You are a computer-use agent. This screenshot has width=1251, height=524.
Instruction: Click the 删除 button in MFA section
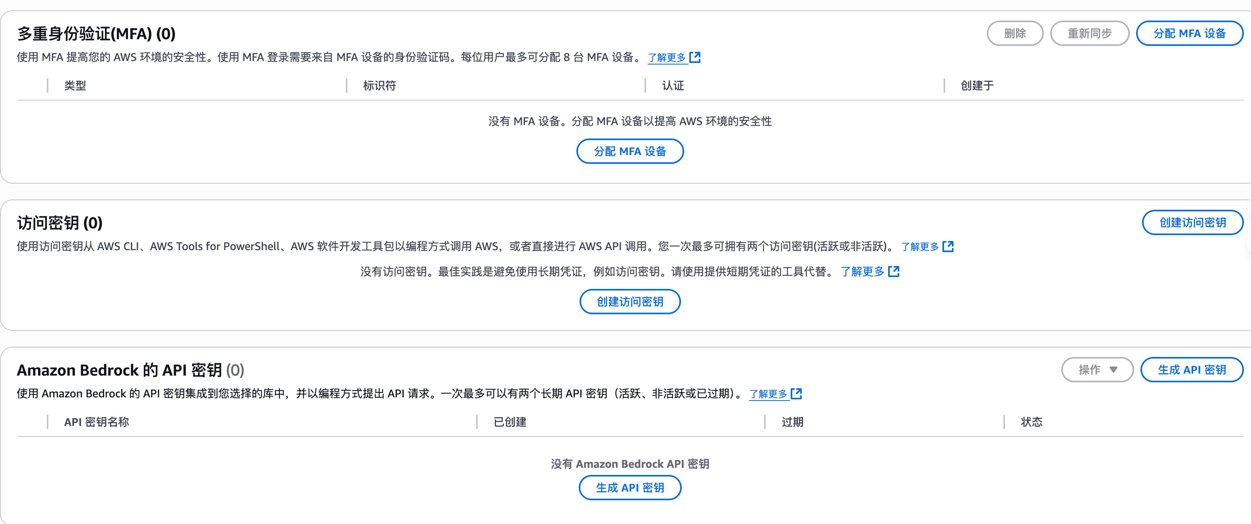[1015, 33]
